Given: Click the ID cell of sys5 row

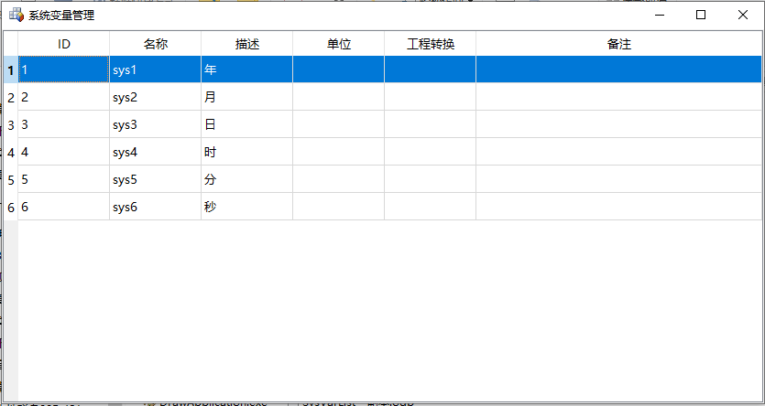Looking at the screenshot, I should 64,179.
